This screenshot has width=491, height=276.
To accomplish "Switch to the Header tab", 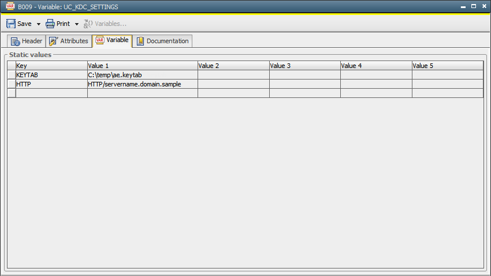I will [x=27, y=41].
